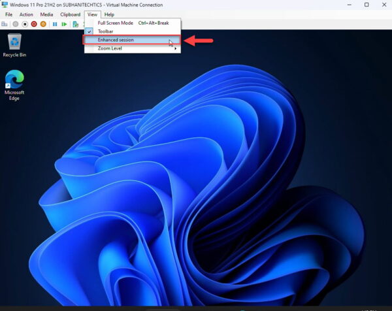The image size is (392, 311).
Task: Select the Microsoft Edge desktop shortcut
Action: pos(14,85)
